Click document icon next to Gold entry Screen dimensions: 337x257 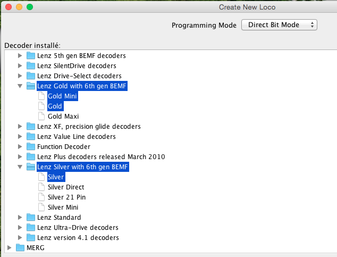click(41, 106)
